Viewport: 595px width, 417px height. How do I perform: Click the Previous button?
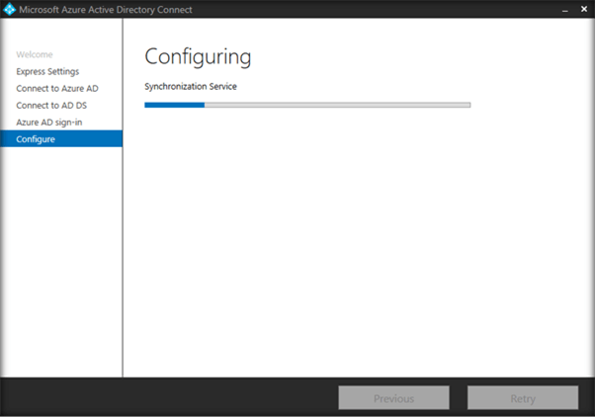pyautogui.click(x=394, y=398)
